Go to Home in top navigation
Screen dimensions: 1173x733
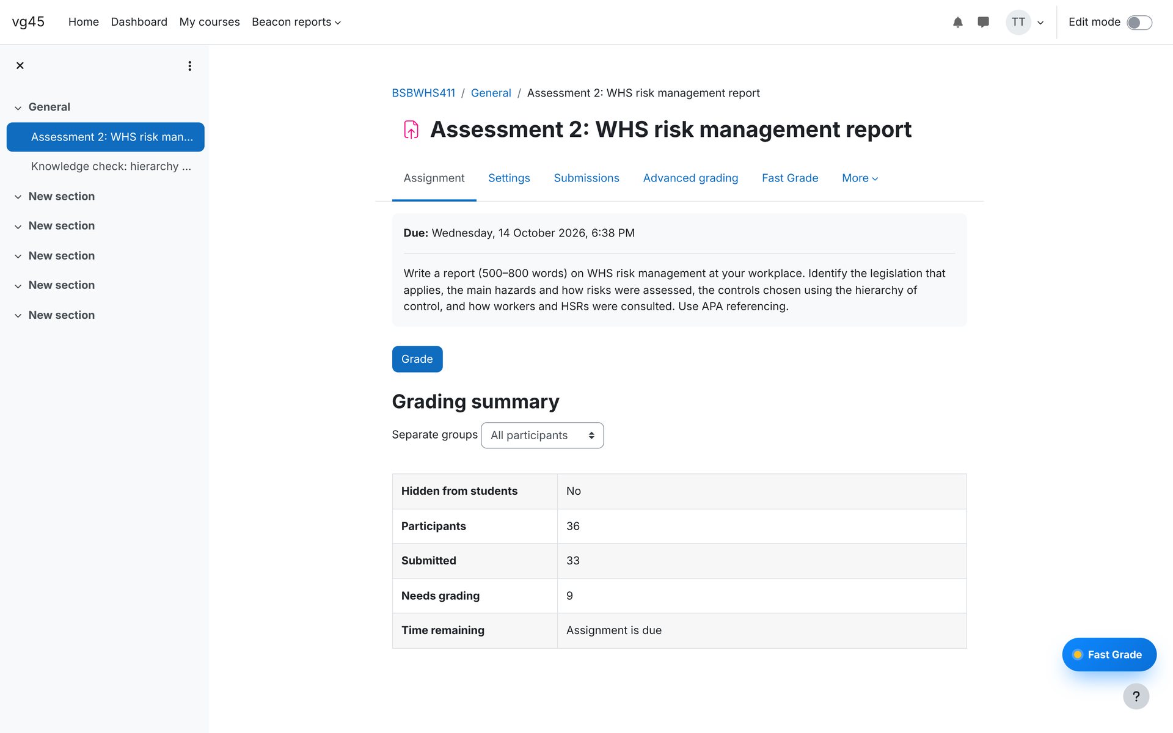[x=84, y=22]
